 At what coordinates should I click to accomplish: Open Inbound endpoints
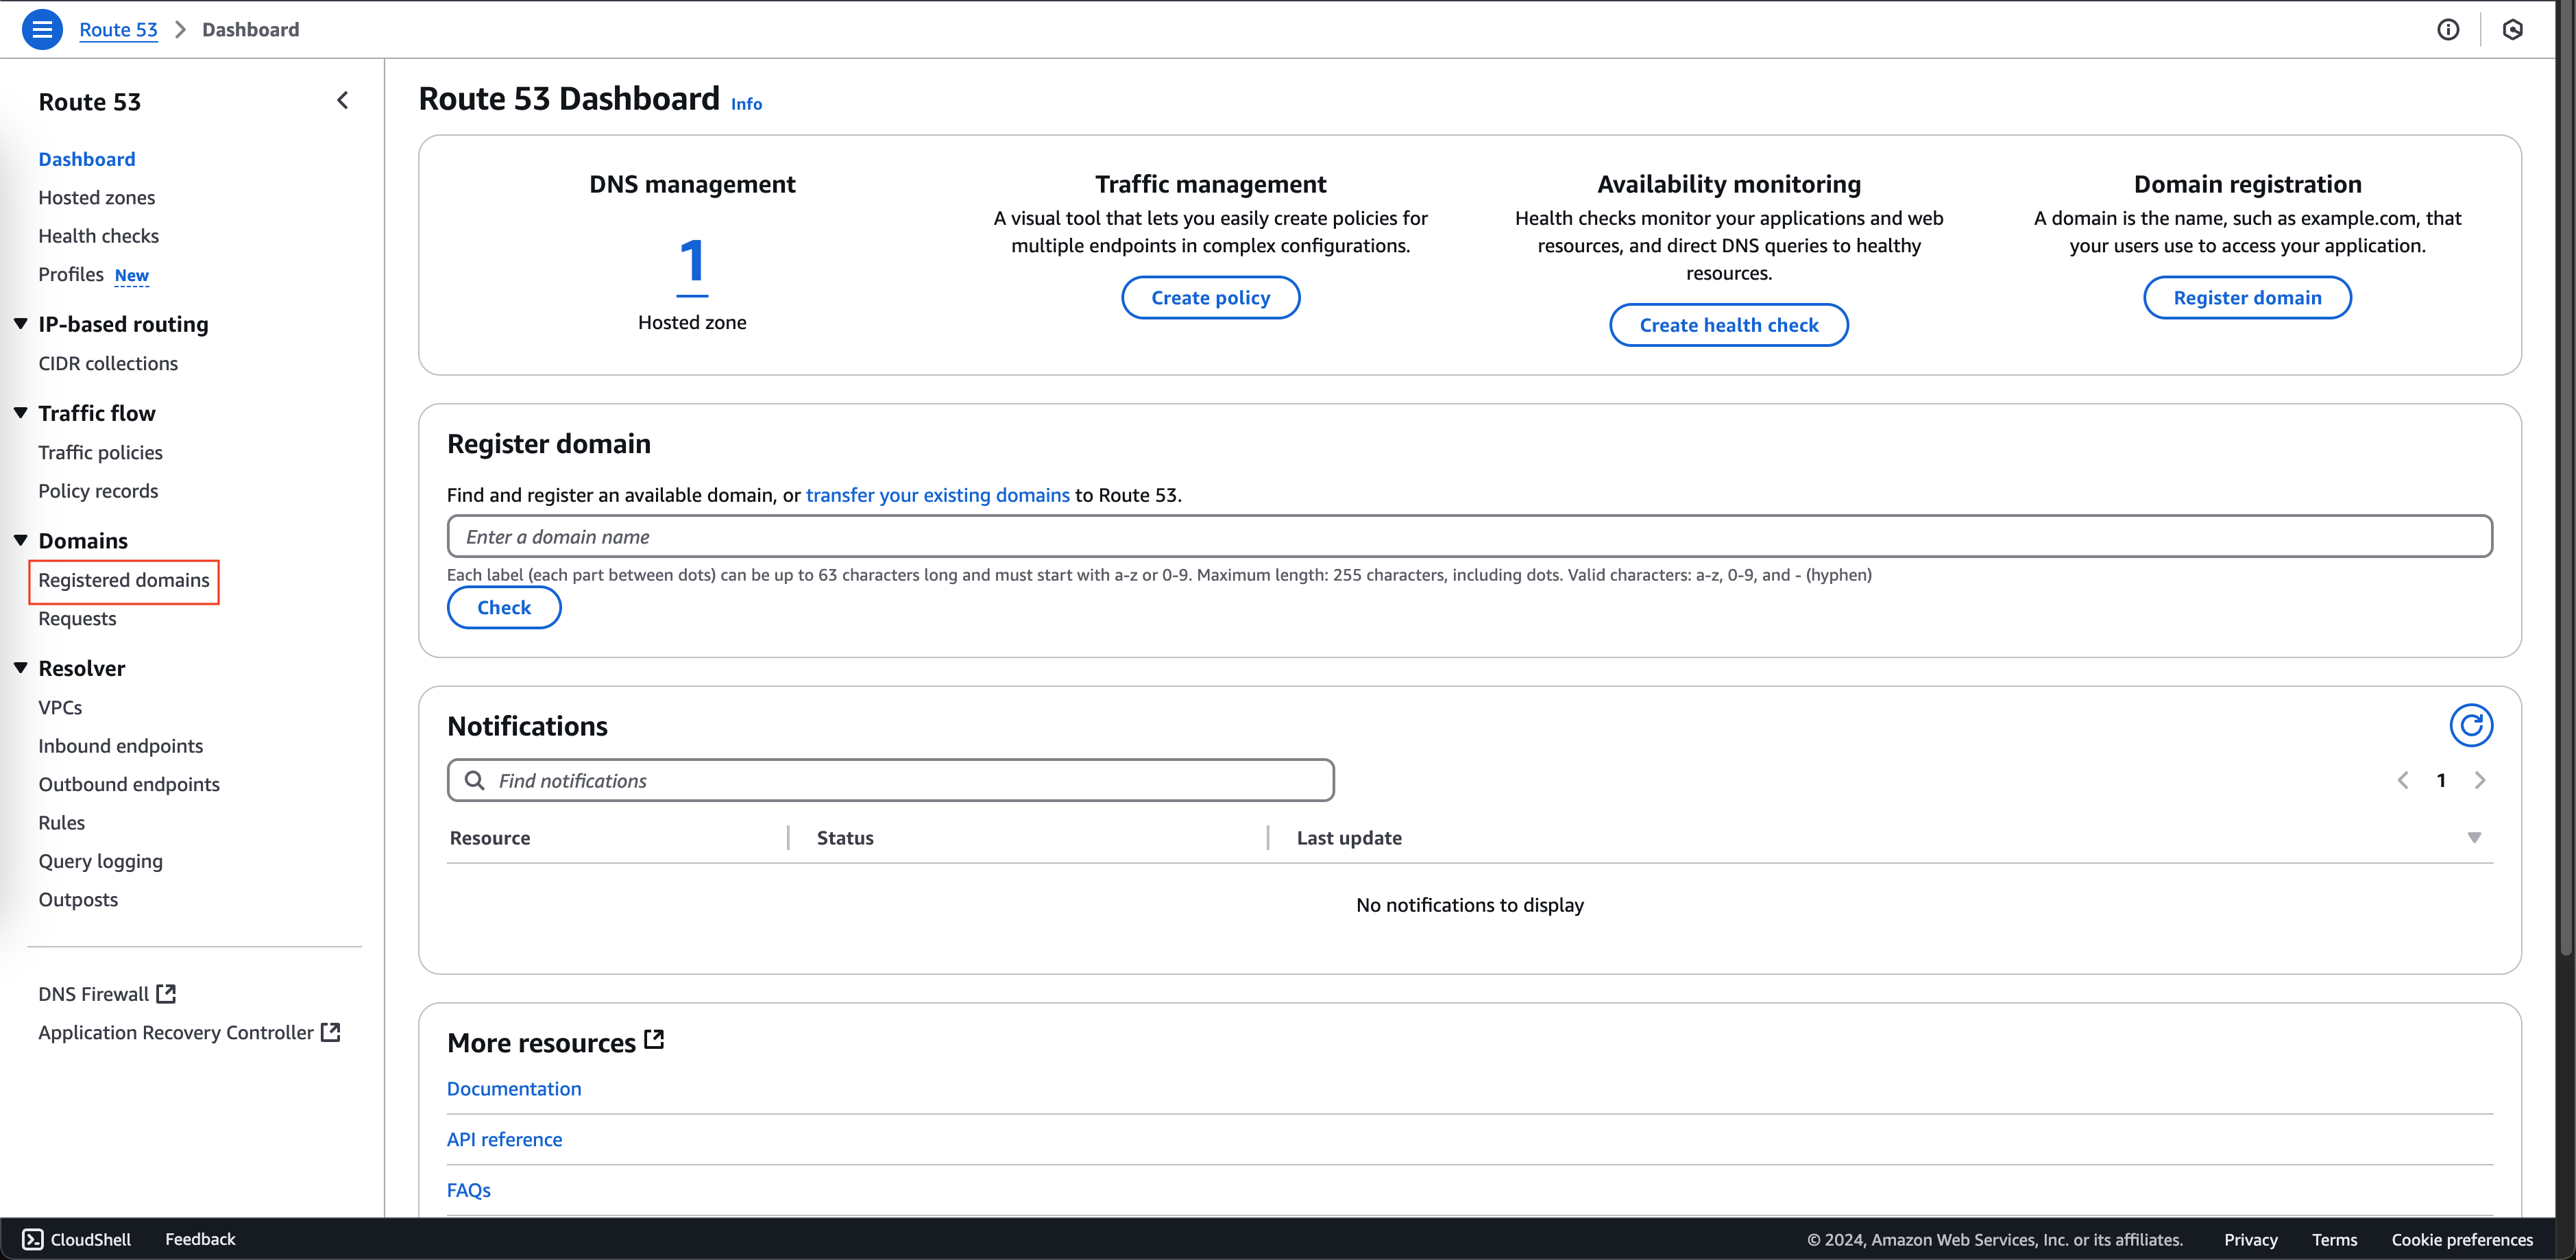(x=121, y=746)
